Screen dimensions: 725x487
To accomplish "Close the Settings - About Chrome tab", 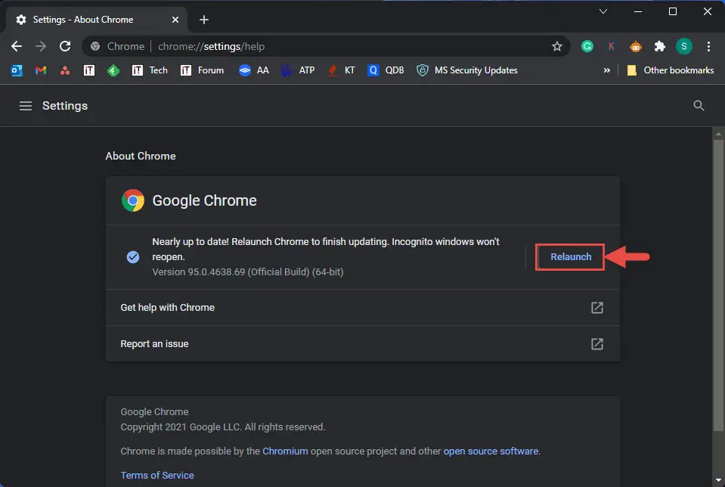I will 175,20.
